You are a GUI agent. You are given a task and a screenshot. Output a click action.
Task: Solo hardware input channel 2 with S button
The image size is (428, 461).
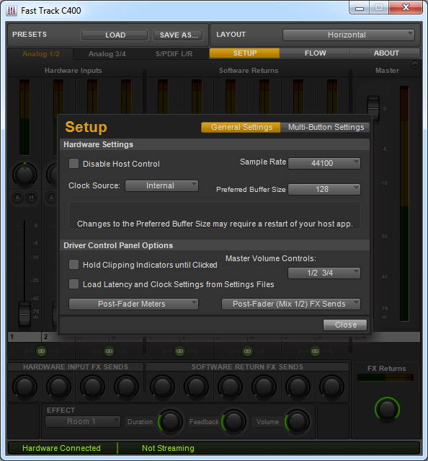pos(51,197)
